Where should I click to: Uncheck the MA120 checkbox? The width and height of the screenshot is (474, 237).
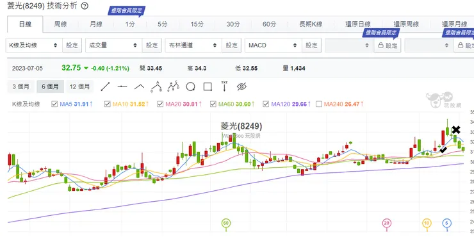(266, 104)
